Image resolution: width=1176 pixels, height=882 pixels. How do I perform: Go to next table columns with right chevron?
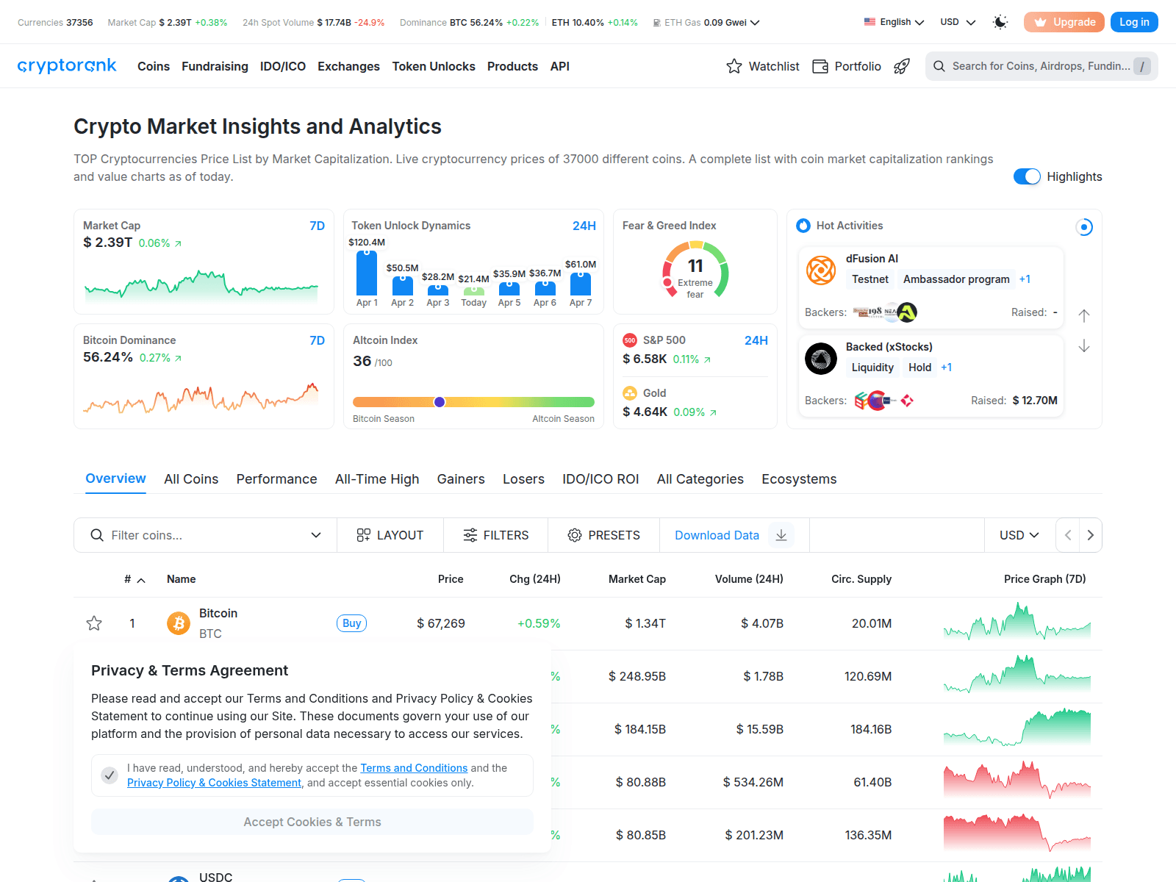point(1090,535)
